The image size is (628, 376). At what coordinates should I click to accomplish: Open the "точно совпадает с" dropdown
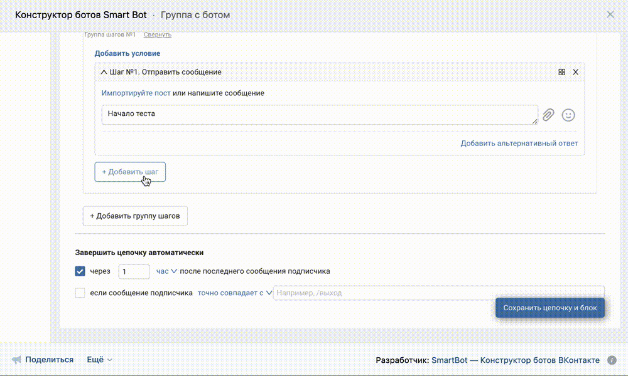coord(234,293)
